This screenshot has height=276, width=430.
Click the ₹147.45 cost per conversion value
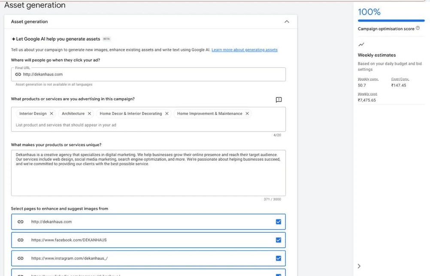click(x=399, y=85)
